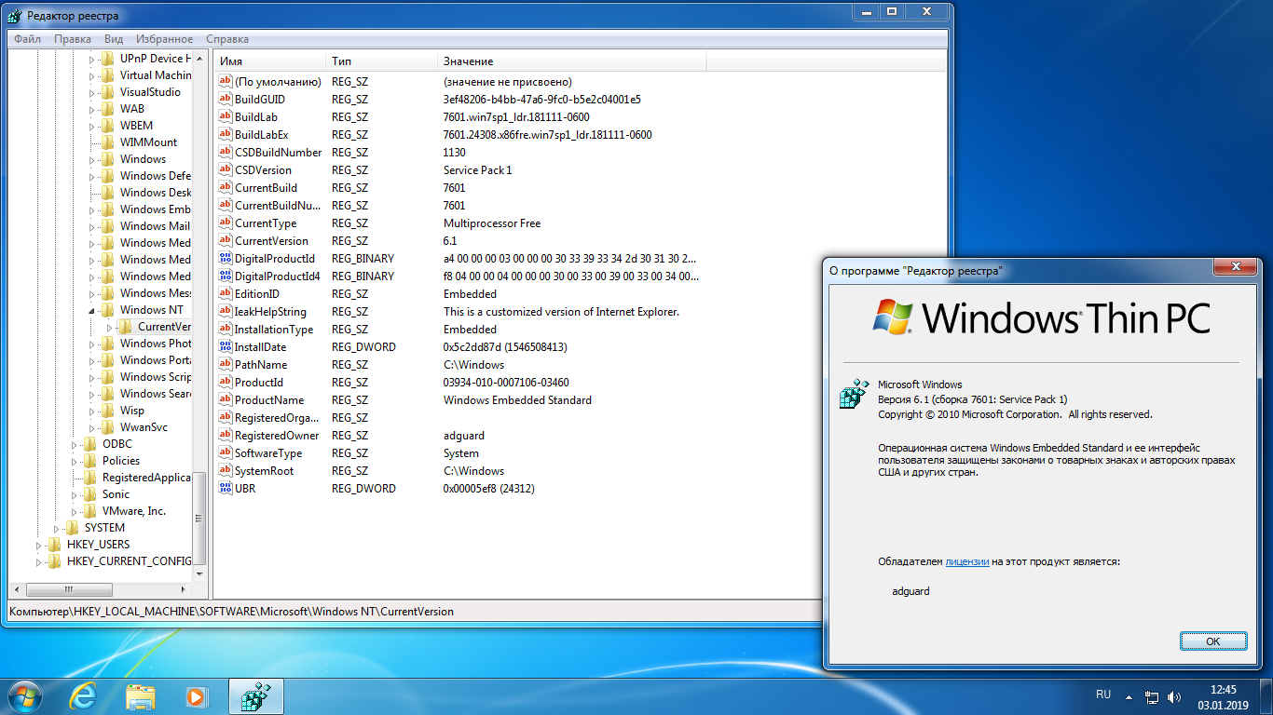
Task: Open Windows Explorer from the taskbar
Action: coord(141,695)
